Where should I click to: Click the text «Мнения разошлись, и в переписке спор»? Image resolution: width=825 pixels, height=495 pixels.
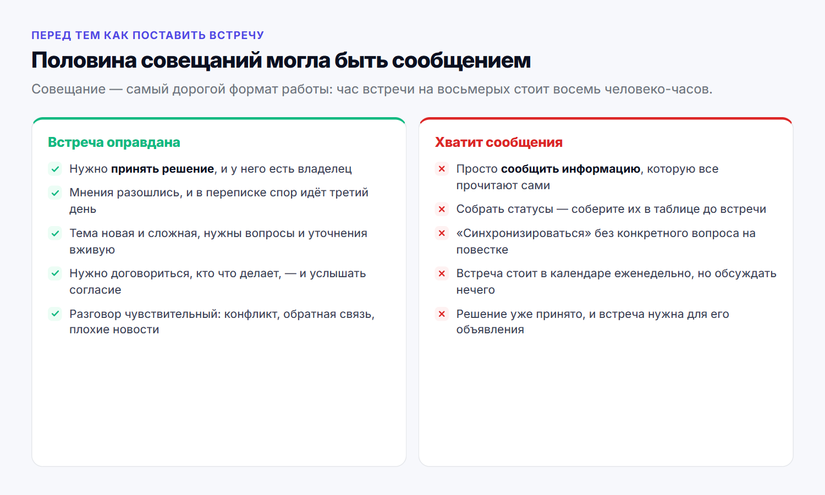[219, 201]
